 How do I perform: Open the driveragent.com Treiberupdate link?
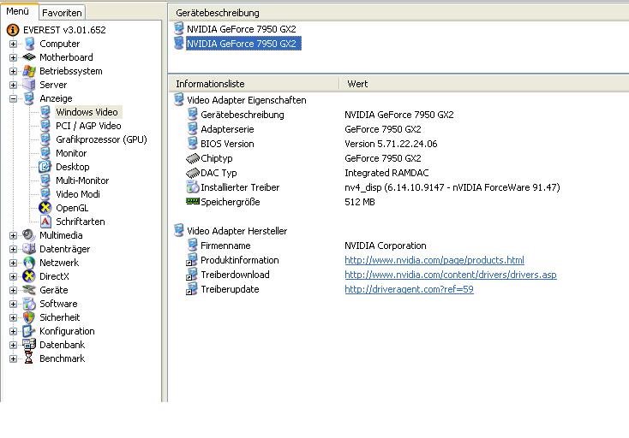coord(409,289)
